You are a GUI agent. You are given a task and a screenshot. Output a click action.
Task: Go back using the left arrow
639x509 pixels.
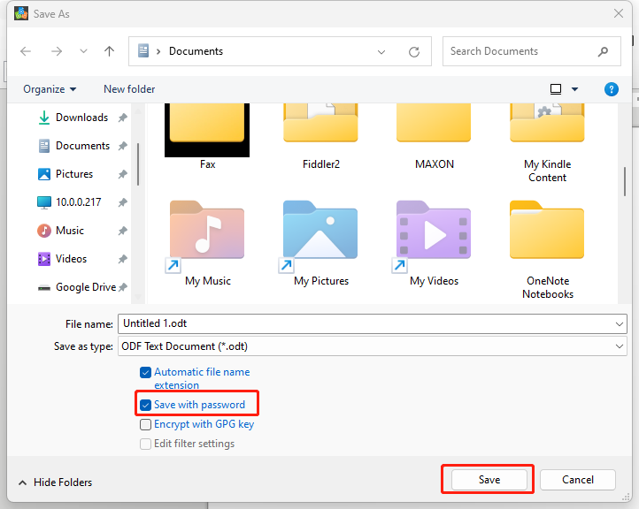[26, 51]
